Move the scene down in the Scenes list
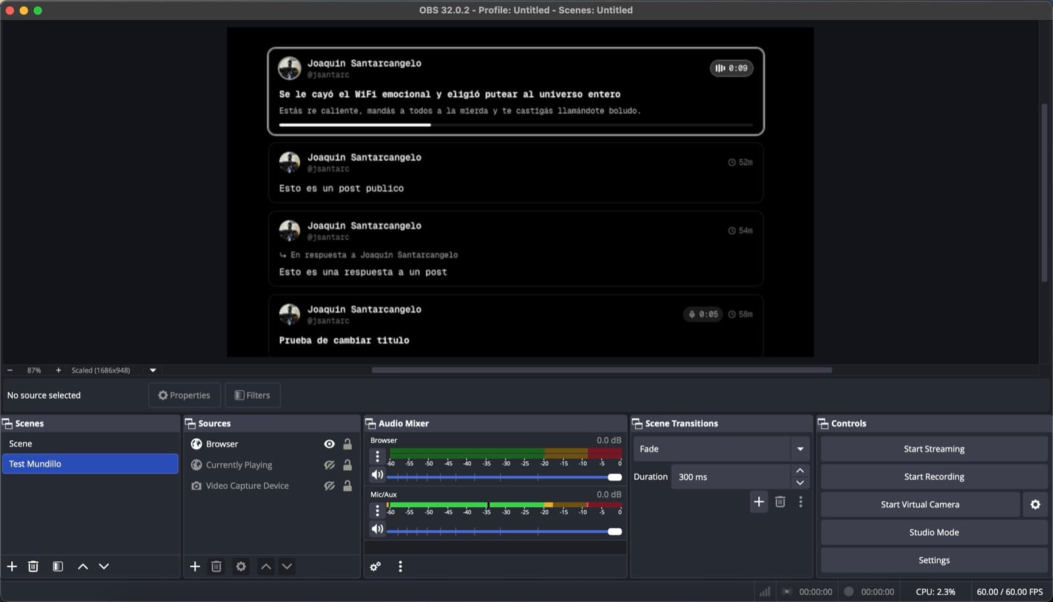 (x=104, y=566)
